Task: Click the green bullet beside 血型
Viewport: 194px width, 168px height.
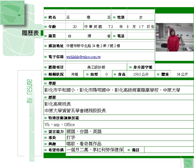Action: (87, 74)
